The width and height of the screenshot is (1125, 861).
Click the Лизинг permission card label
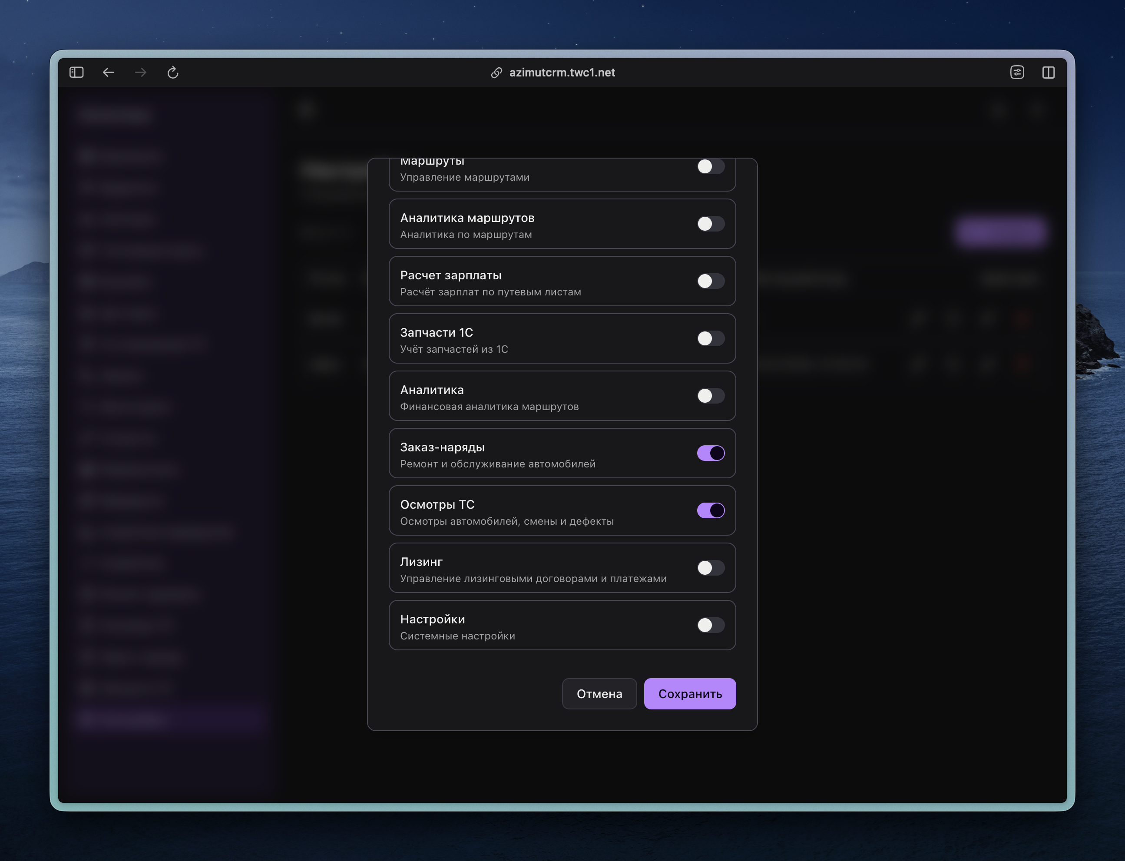click(x=421, y=562)
